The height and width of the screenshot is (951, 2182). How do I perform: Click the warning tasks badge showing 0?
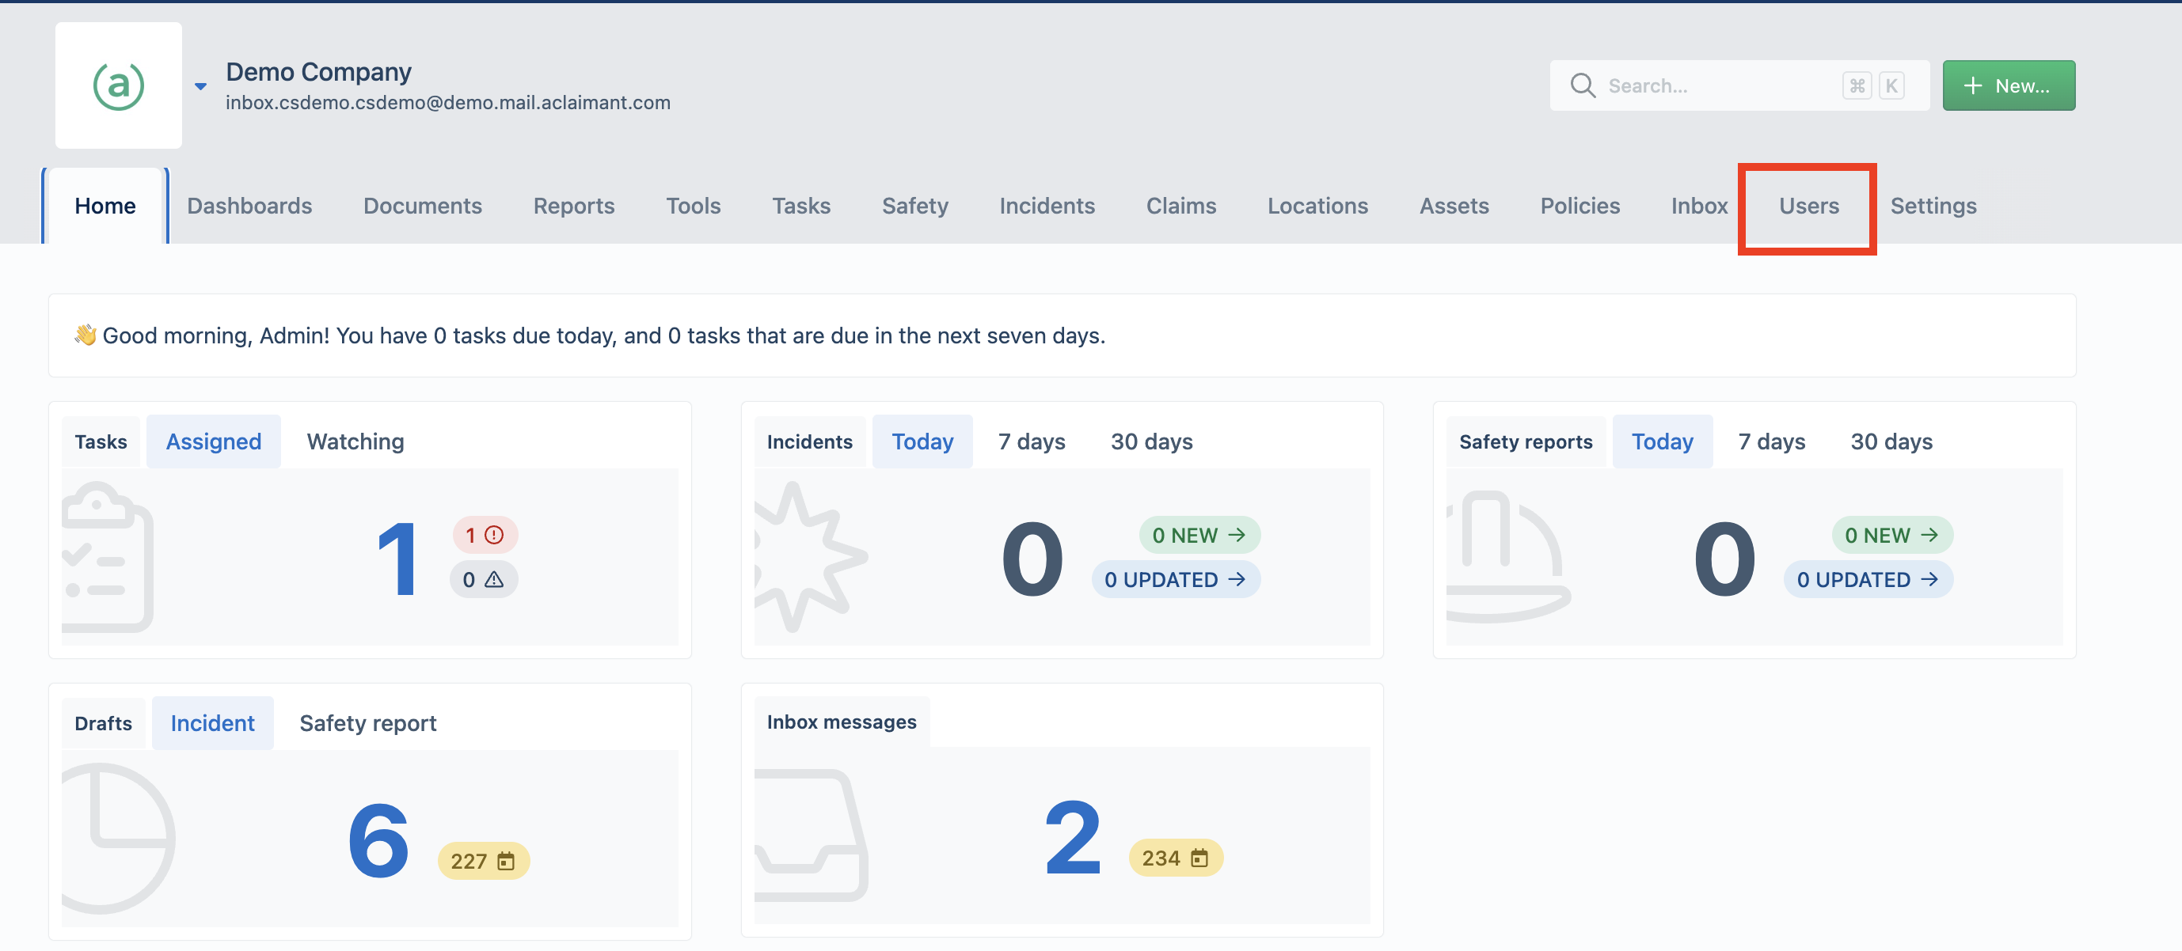tap(483, 580)
